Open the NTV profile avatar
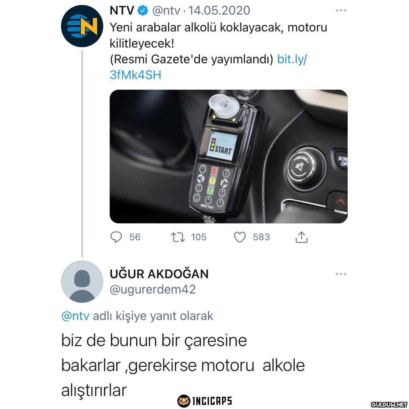Image resolution: width=409 pixels, height=409 pixels. click(x=82, y=26)
